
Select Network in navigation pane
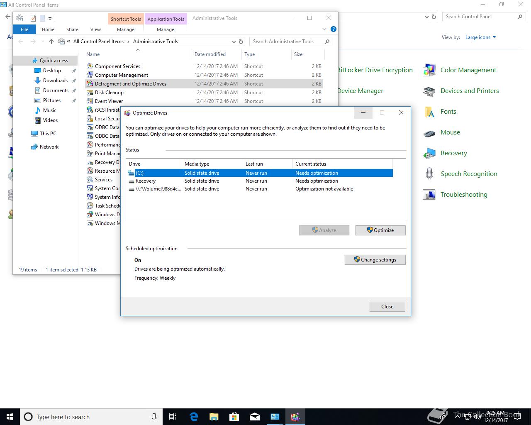click(49, 147)
